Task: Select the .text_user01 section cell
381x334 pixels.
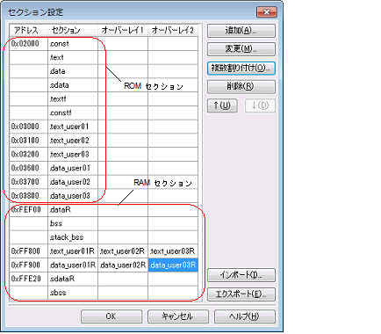Action: click(x=73, y=127)
